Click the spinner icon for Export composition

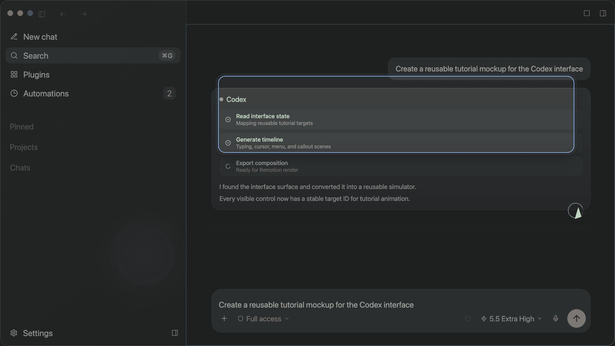tap(228, 166)
